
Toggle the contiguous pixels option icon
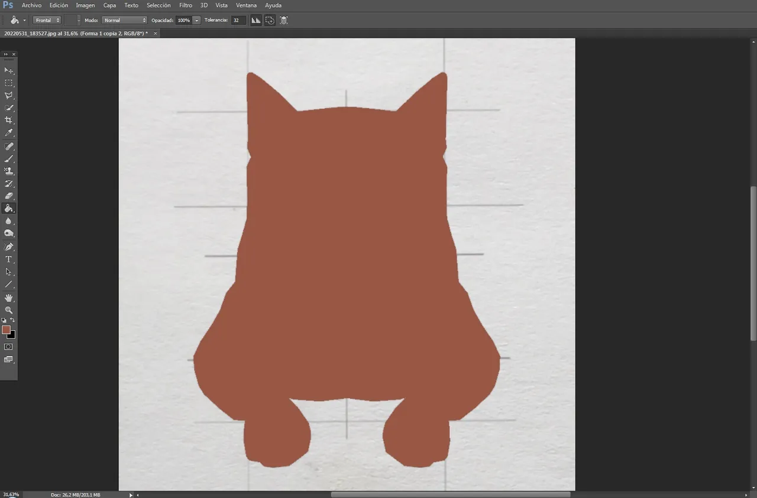(270, 20)
